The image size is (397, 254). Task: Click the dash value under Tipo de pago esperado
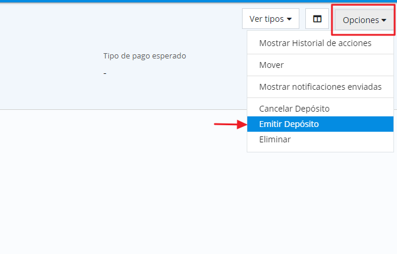pyautogui.click(x=105, y=73)
